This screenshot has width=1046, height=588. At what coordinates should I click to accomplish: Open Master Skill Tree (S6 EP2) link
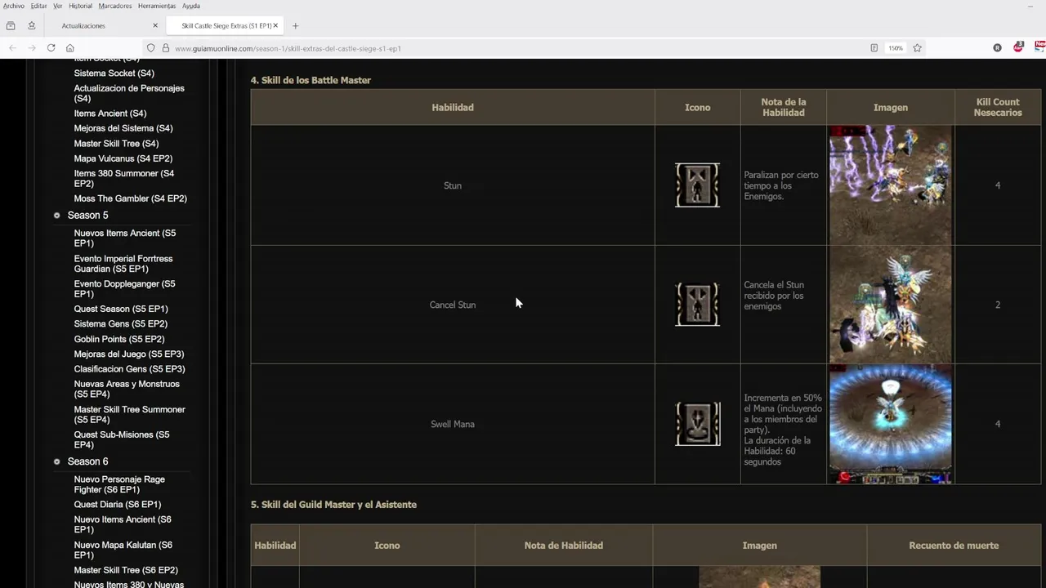coord(126,570)
